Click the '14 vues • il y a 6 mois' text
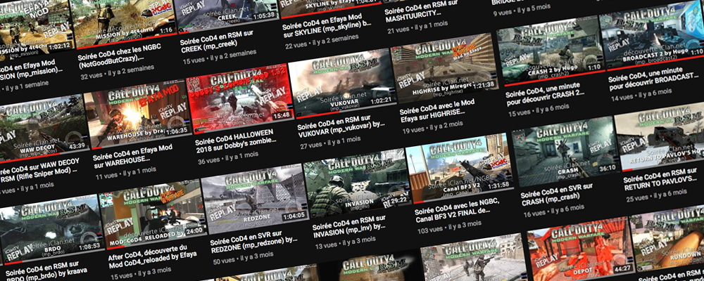Screen dimensions: 704x281 pyautogui.click(x=641, y=96)
